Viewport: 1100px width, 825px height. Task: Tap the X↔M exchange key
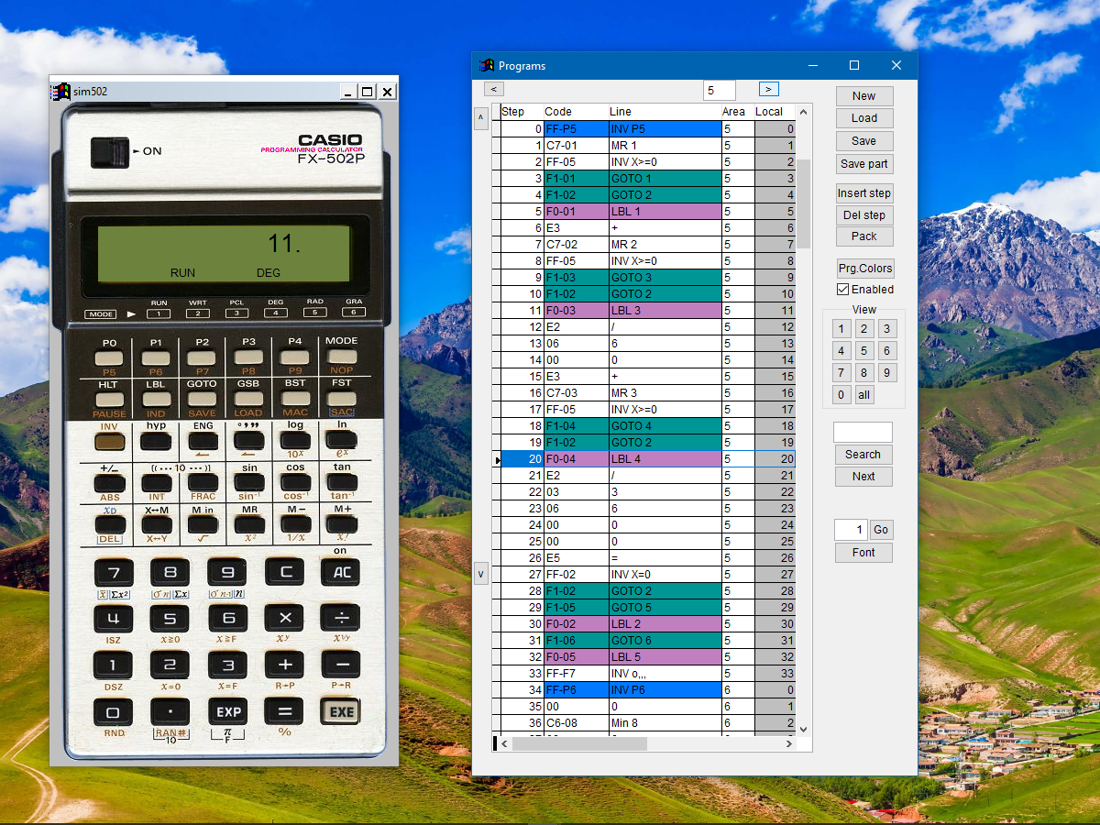pyautogui.click(x=156, y=525)
